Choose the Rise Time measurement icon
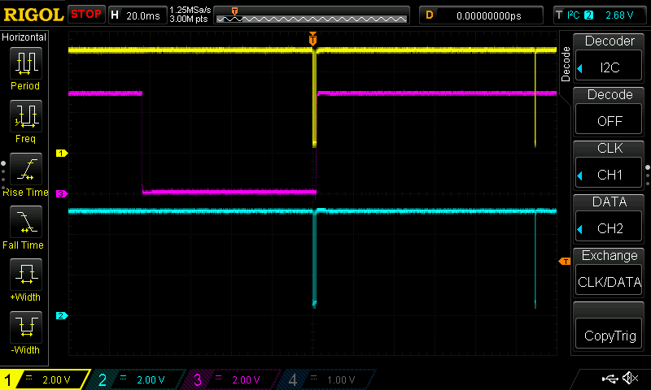651x390 pixels. tap(25, 169)
